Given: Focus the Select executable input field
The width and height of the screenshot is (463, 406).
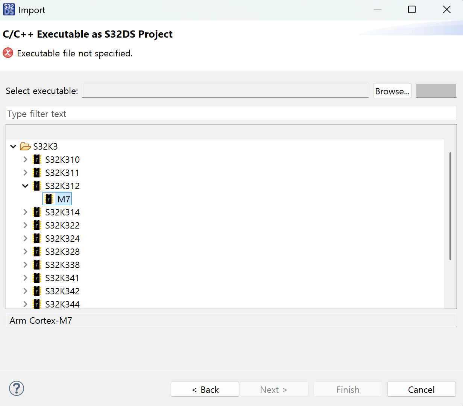Looking at the screenshot, I should (x=225, y=91).
